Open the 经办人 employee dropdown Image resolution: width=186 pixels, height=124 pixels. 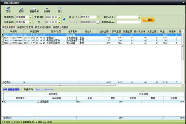98,17
